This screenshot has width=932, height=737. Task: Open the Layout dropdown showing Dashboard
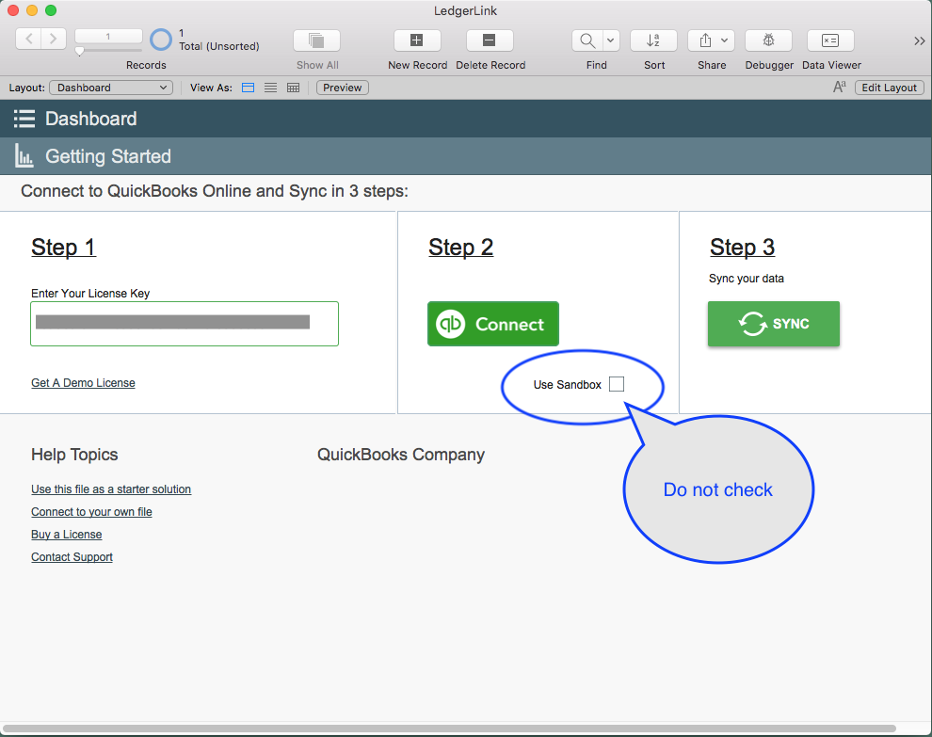pos(111,88)
